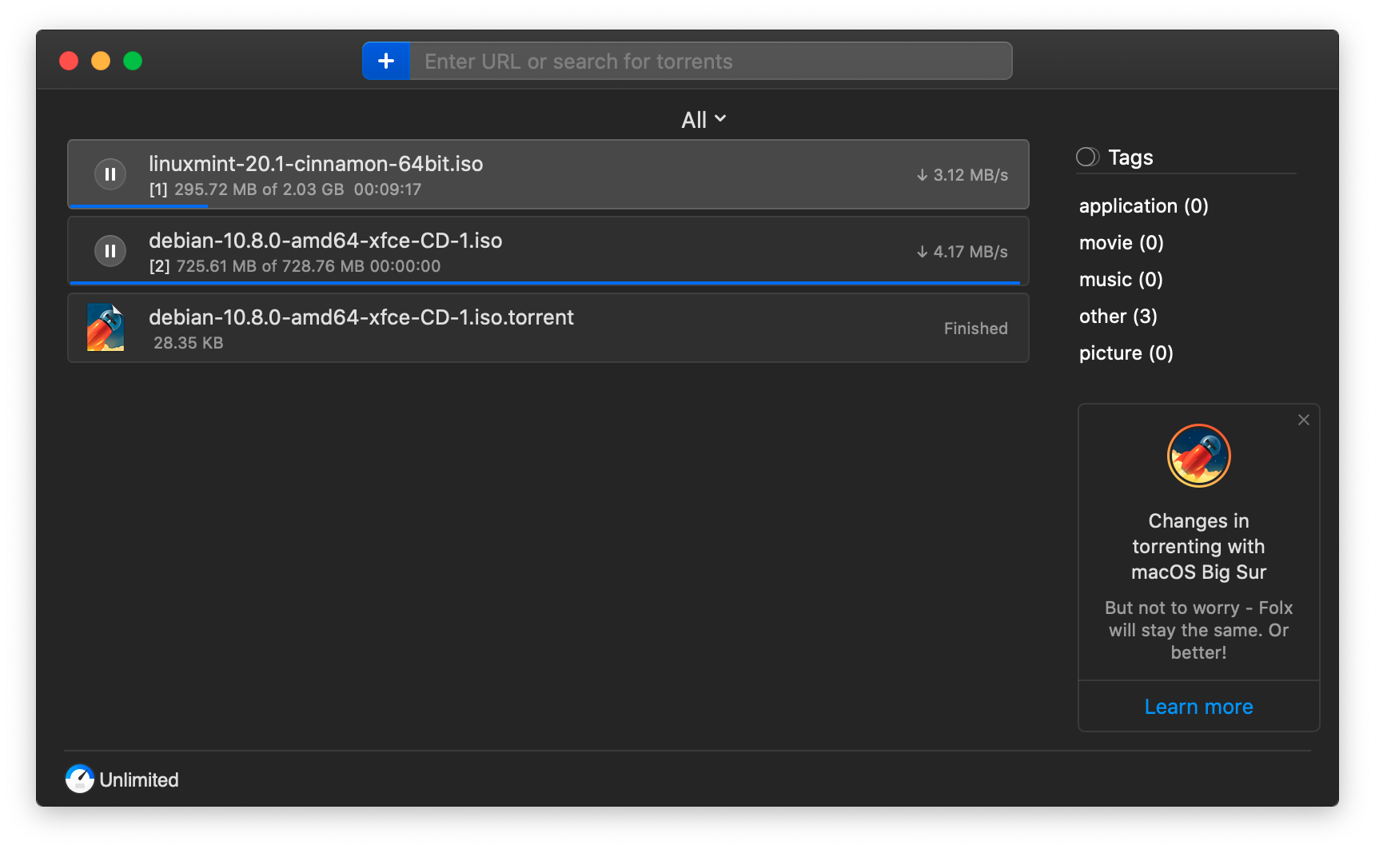Click the blue plus add download button

(386, 61)
